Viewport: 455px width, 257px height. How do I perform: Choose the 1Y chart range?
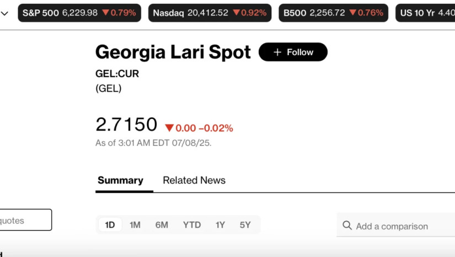point(220,225)
